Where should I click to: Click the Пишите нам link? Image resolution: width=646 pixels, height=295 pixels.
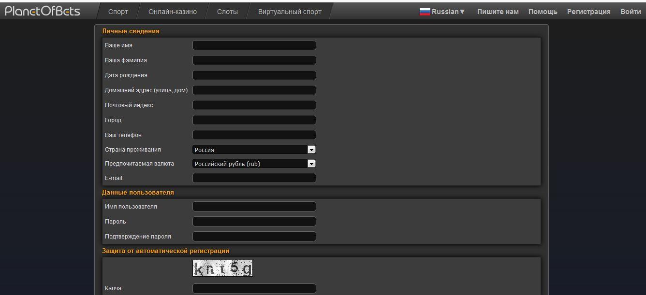498,11
